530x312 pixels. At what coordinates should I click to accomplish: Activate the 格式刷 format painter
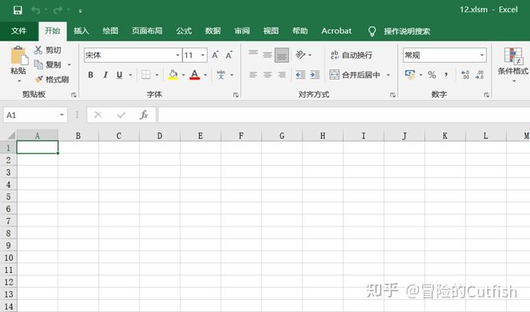click(x=52, y=80)
